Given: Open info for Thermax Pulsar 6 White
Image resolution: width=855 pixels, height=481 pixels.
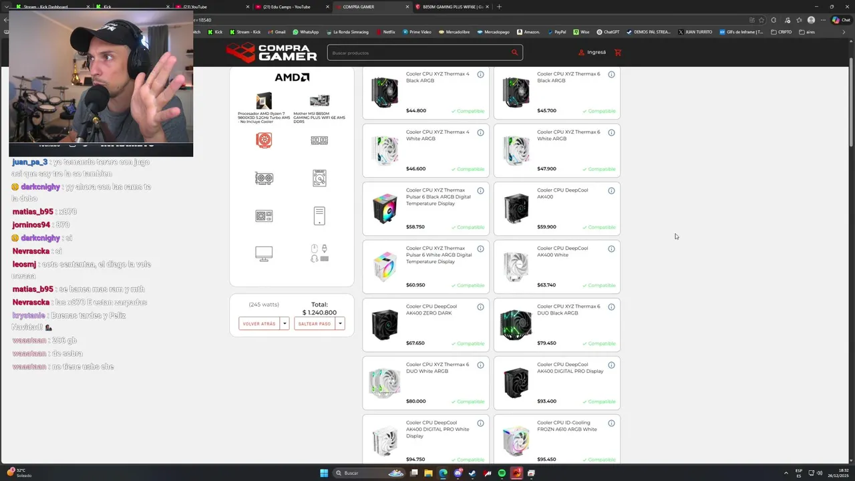Looking at the screenshot, I should 480,249.
